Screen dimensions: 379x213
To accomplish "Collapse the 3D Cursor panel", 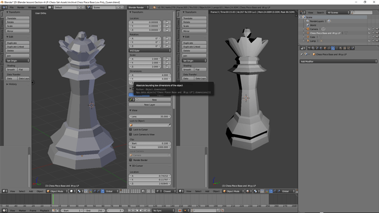I will pyautogui.click(x=137, y=166).
